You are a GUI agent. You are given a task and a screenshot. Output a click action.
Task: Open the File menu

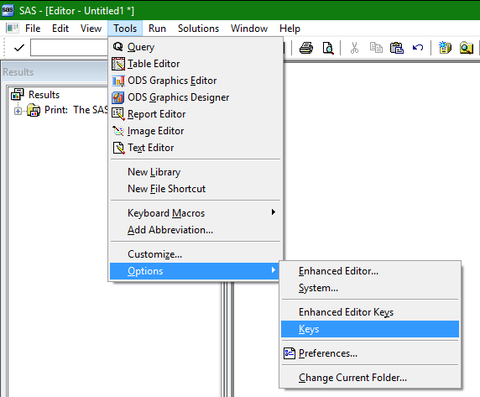coord(33,29)
